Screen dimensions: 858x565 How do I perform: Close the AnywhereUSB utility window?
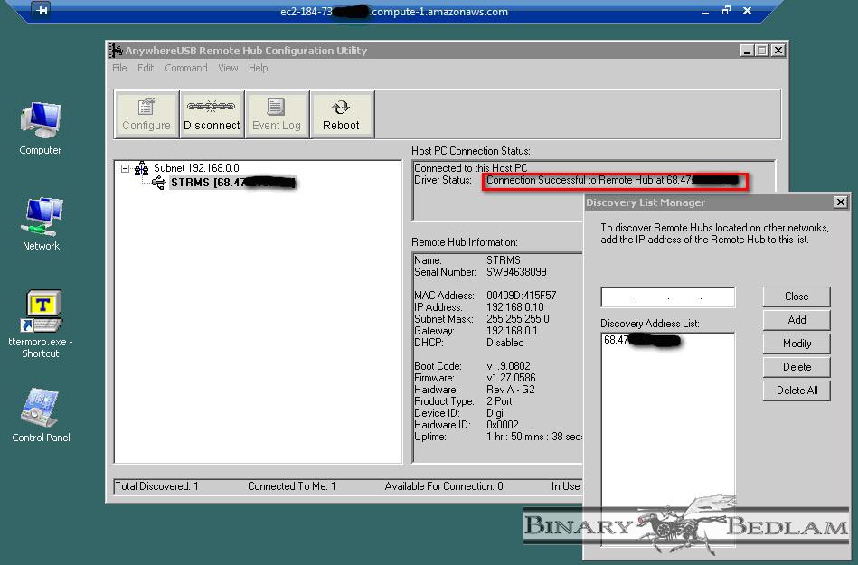(778, 51)
